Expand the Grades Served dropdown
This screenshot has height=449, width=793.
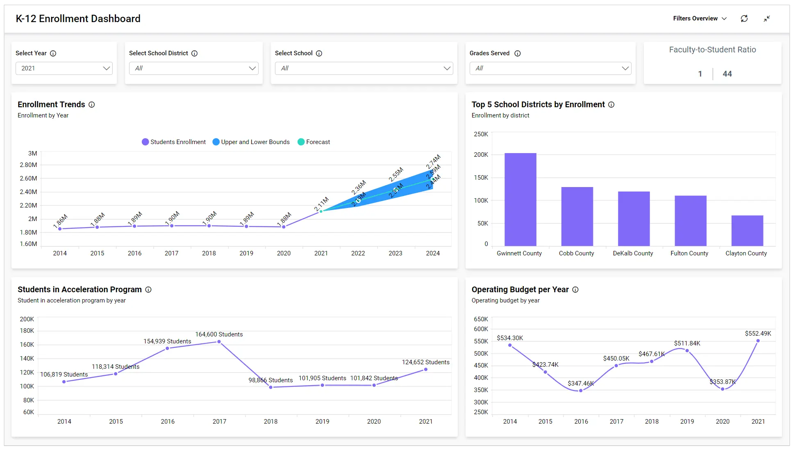pyautogui.click(x=550, y=68)
